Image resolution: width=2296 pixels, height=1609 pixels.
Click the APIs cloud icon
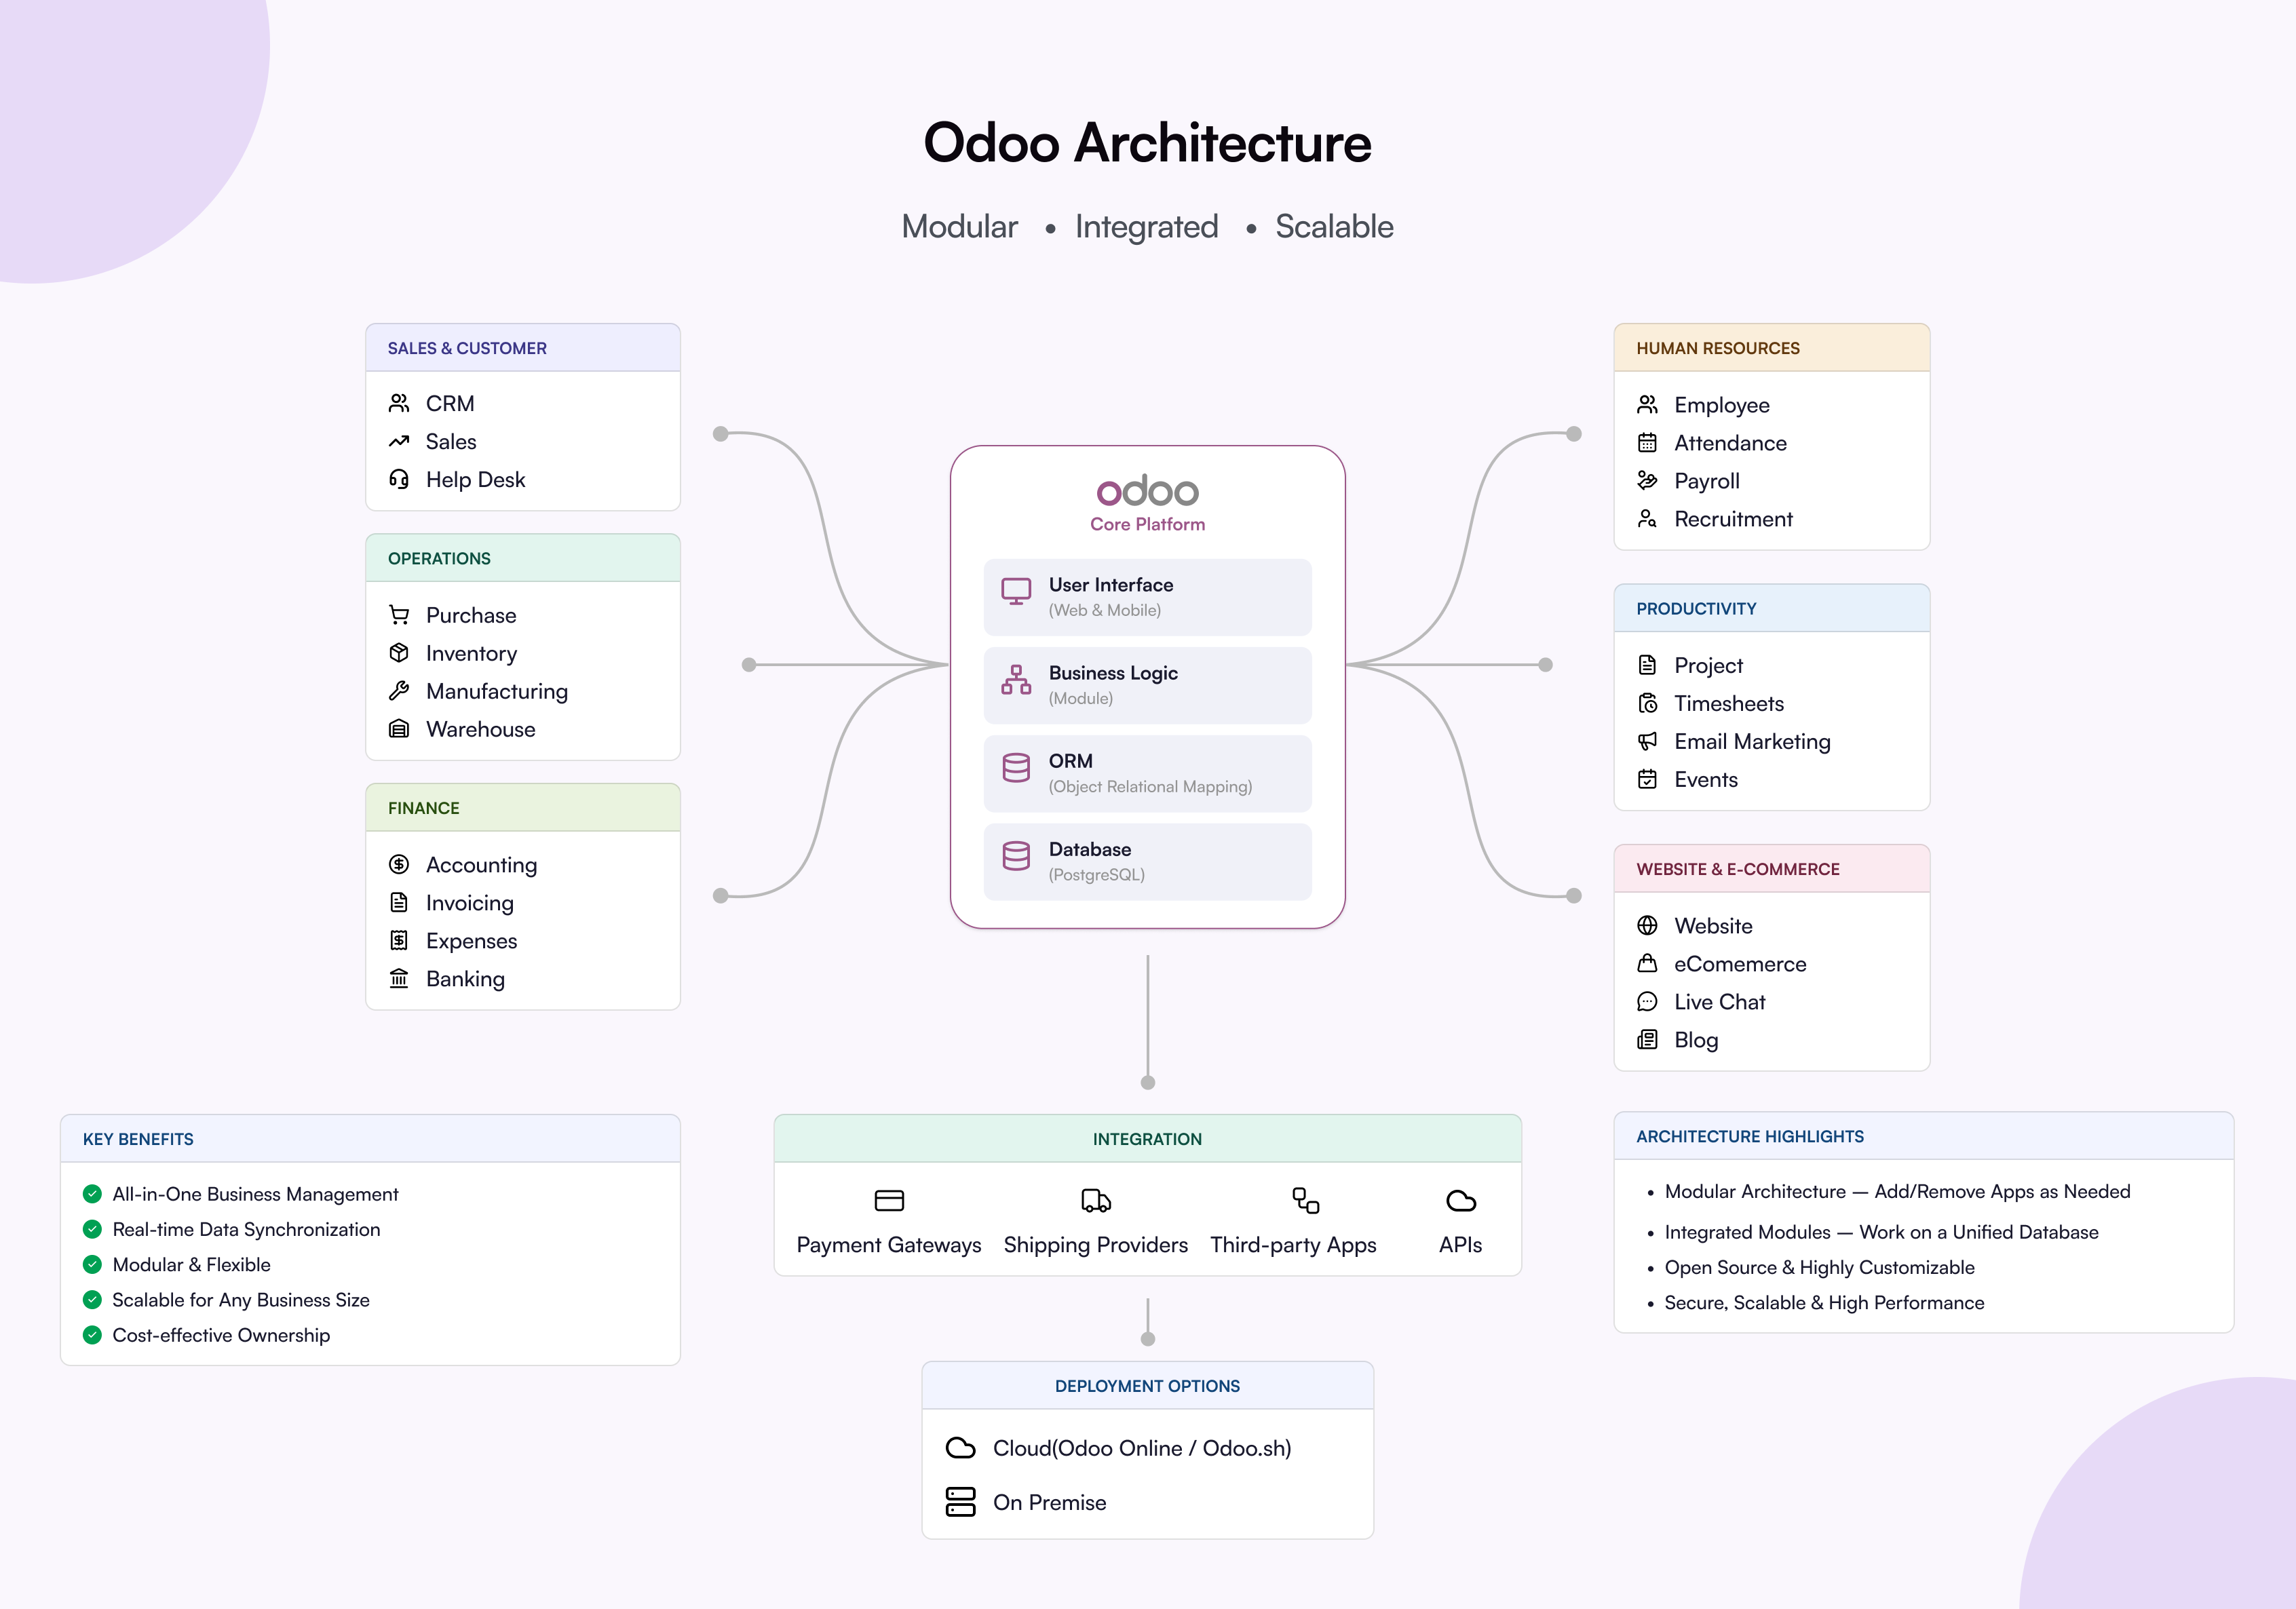click(1461, 1200)
